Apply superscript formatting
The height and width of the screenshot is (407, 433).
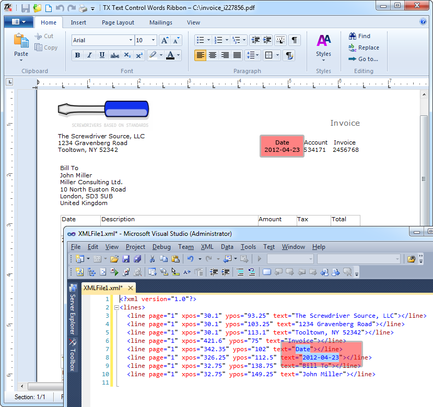[x=139, y=55]
